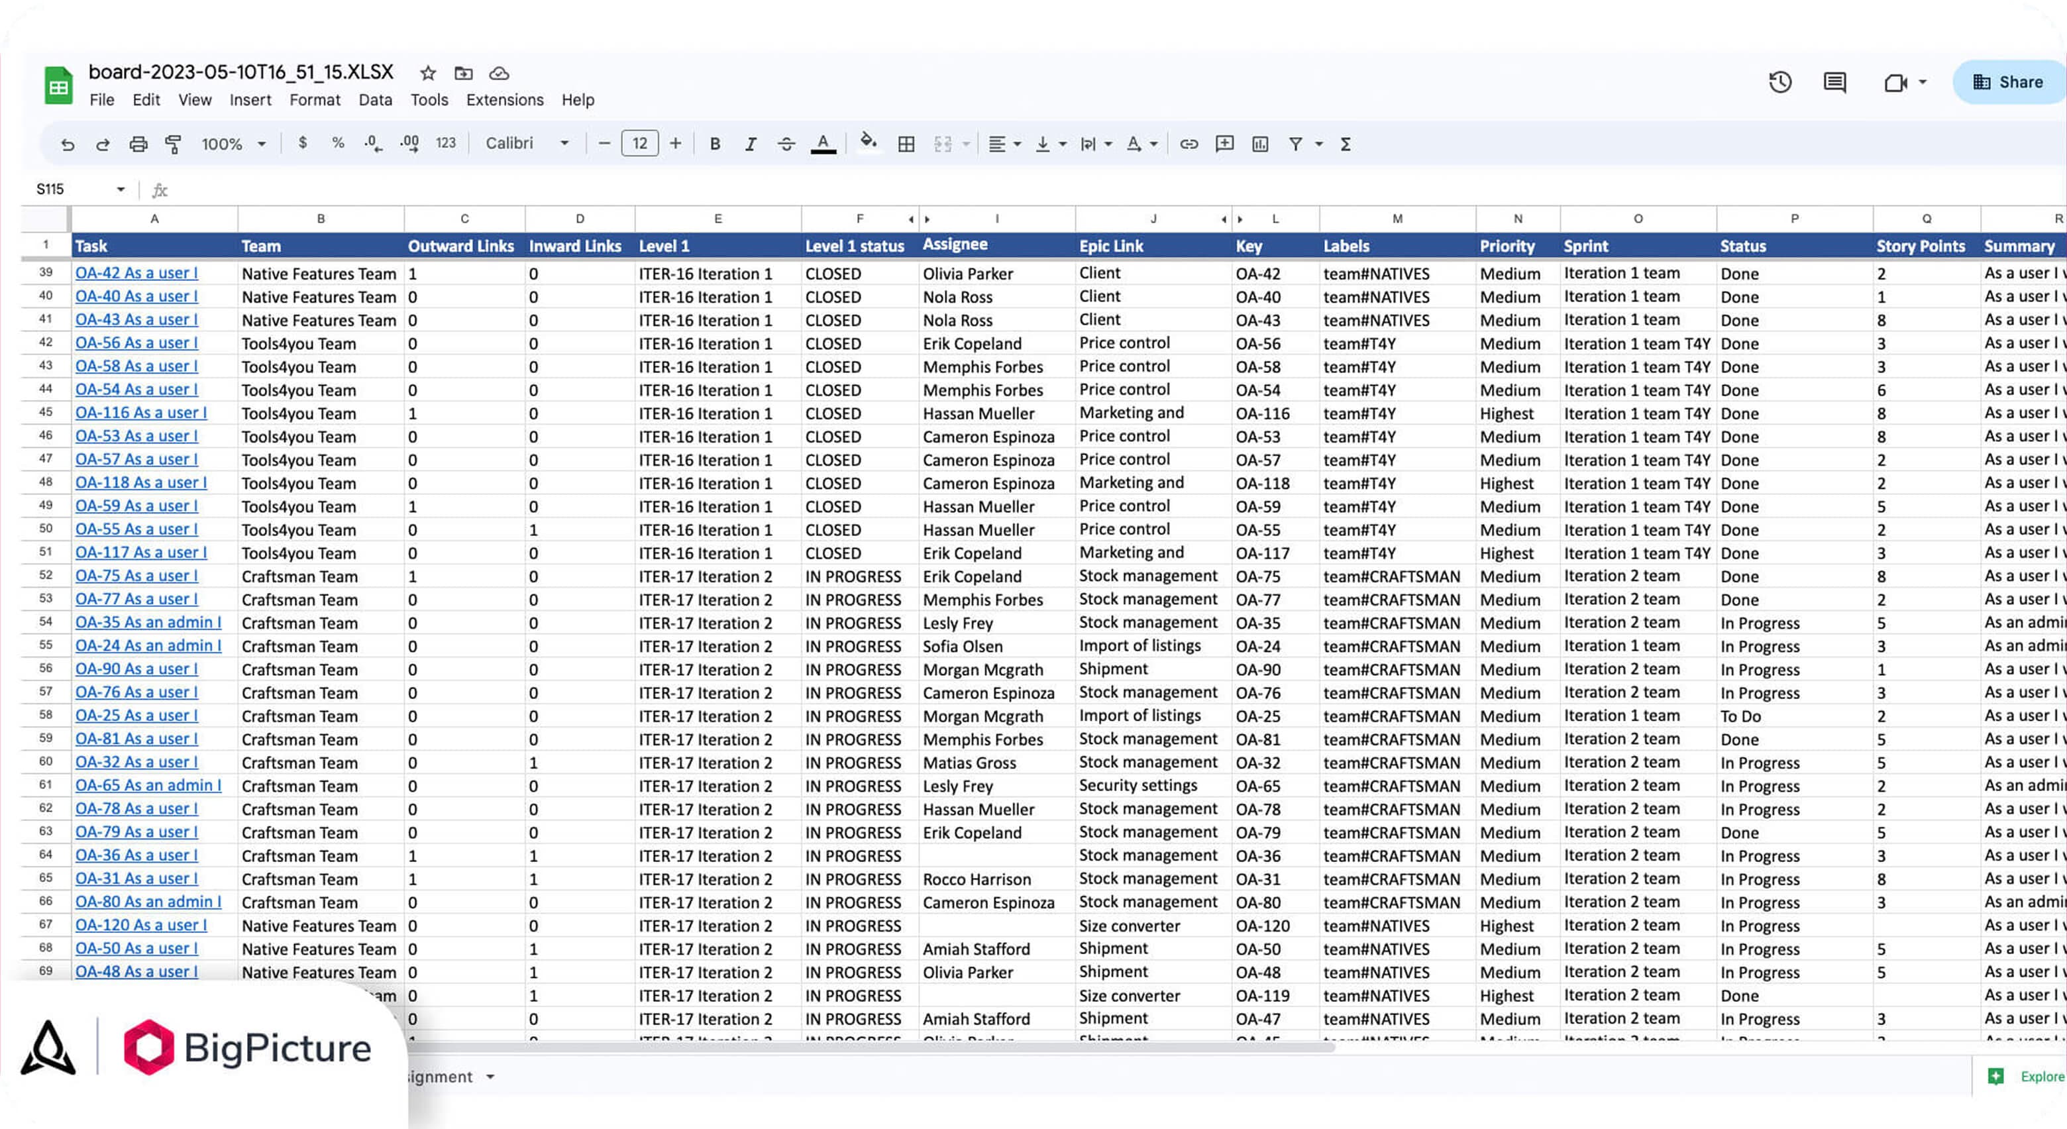Open the File menu
The height and width of the screenshot is (1129, 2067).
(102, 100)
